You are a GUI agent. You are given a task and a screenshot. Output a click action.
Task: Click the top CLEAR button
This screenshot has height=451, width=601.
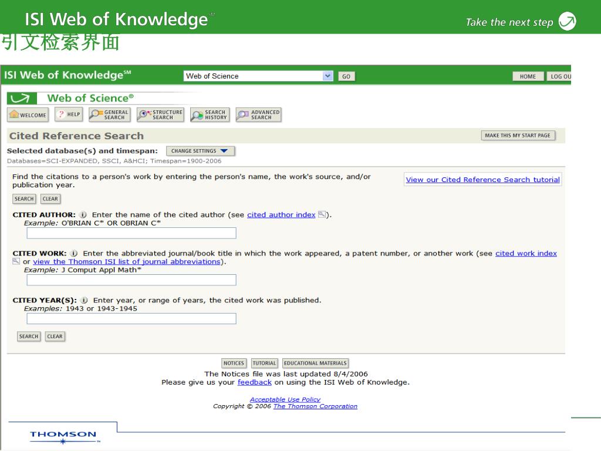pyautogui.click(x=50, y=198)
